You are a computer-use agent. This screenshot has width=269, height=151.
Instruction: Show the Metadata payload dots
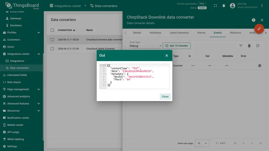coord(227,65)
